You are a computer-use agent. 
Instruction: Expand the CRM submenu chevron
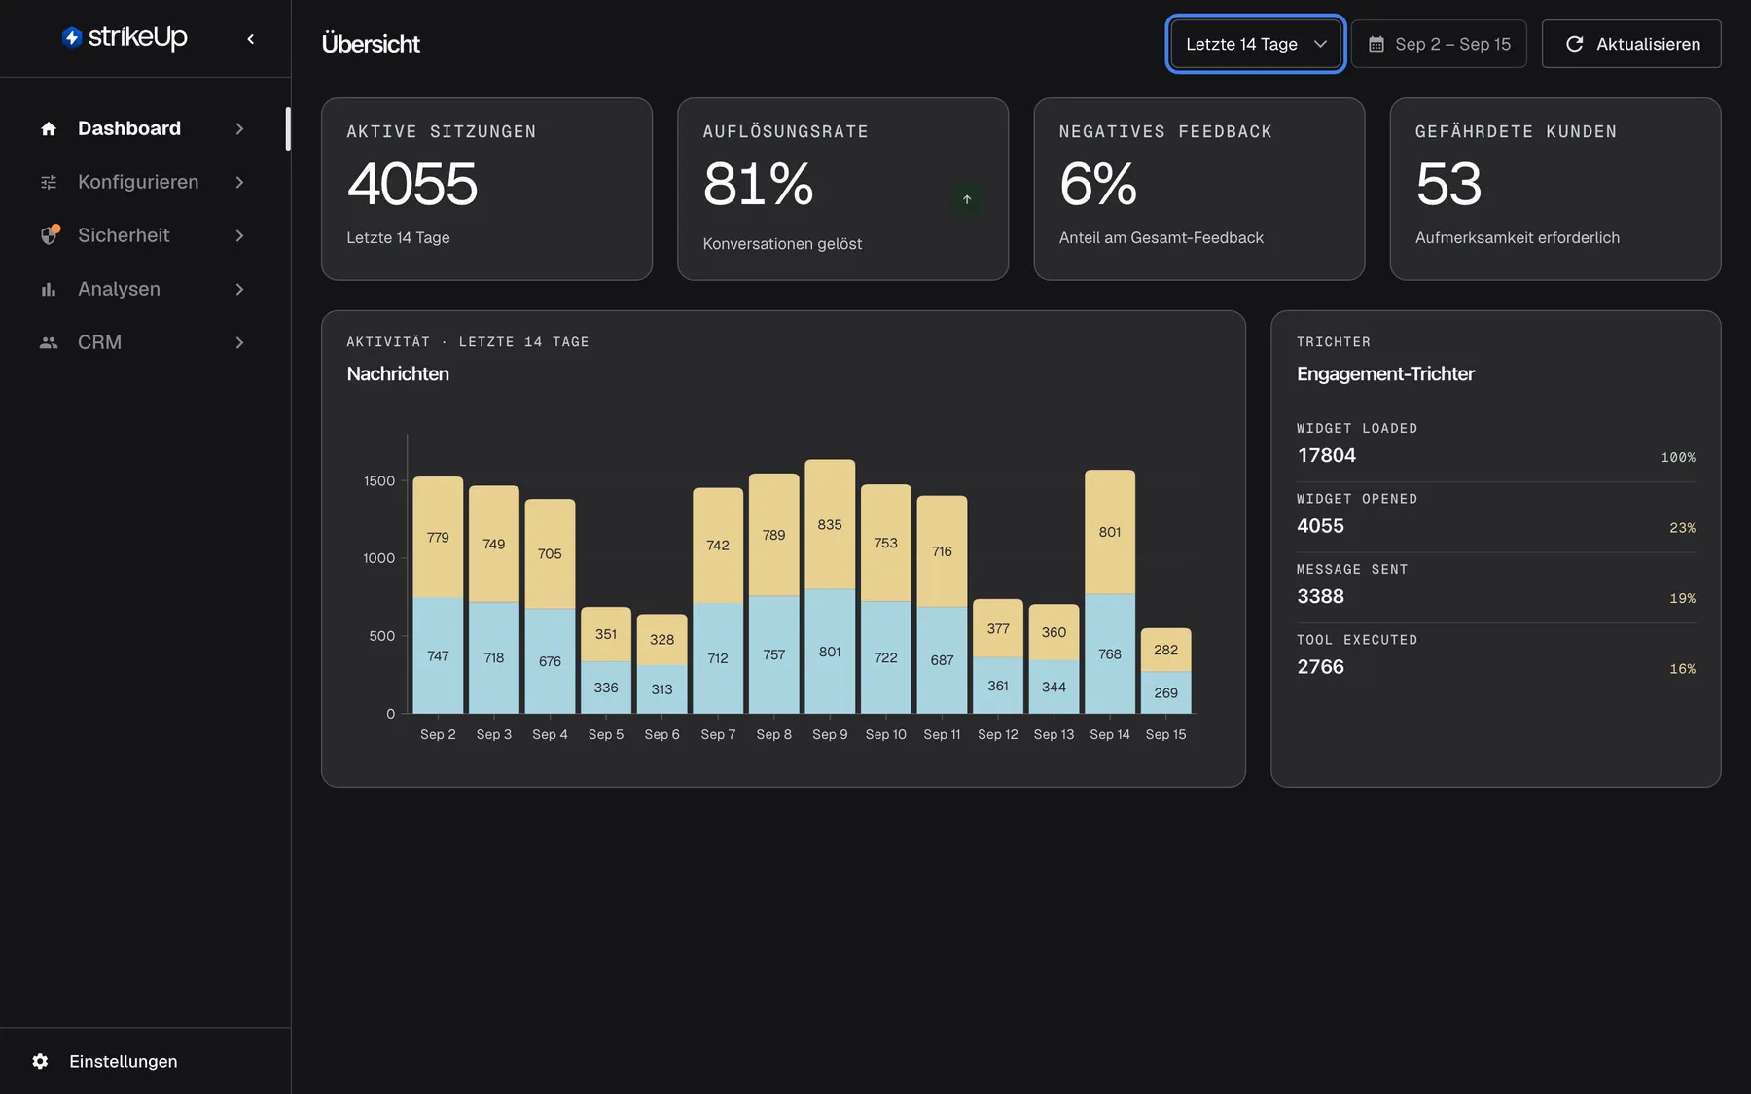239,342
